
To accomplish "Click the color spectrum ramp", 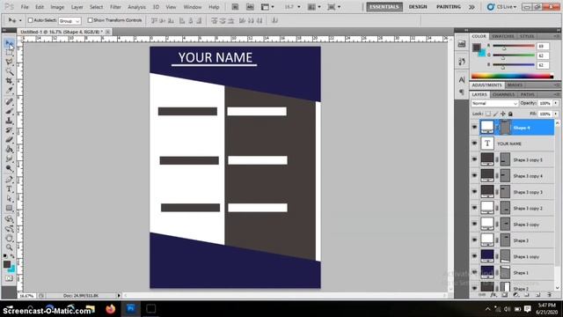I will [x=512, y=76].
